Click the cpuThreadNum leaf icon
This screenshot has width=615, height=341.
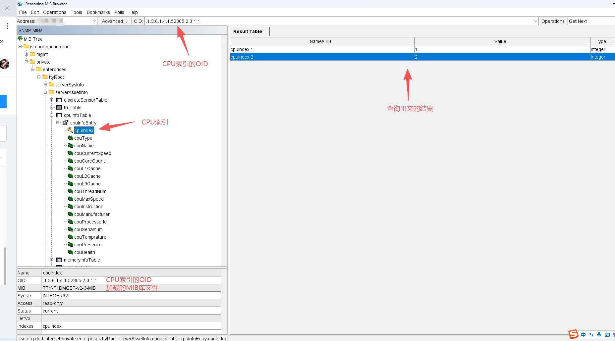[70, 191]
